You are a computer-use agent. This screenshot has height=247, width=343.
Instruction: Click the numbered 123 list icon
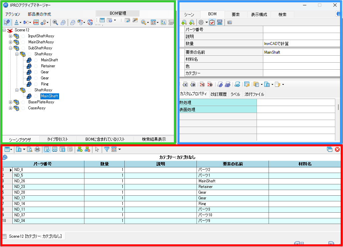point(220,22)
